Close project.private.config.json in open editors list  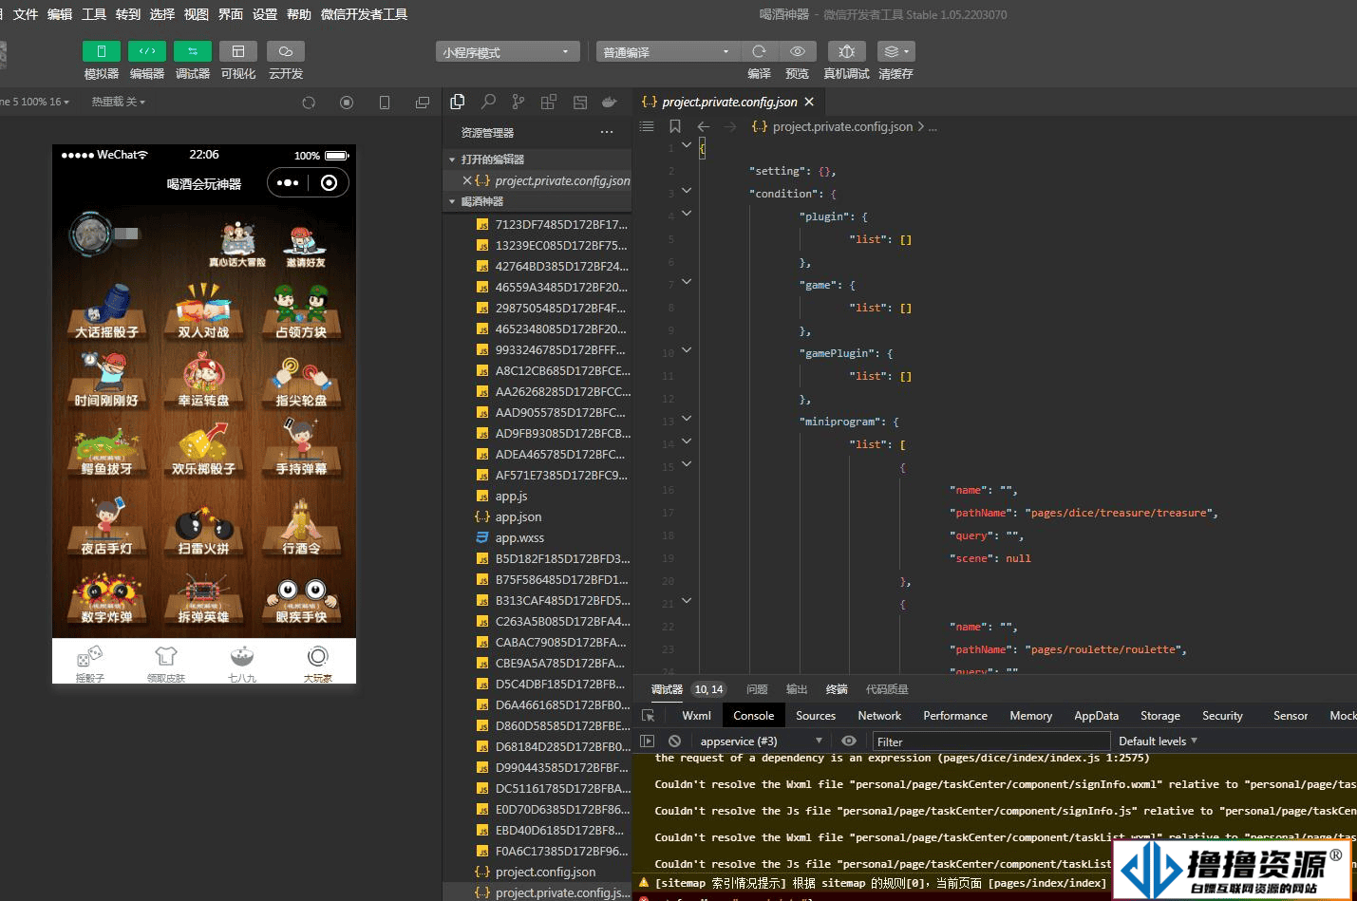[467, 180]
